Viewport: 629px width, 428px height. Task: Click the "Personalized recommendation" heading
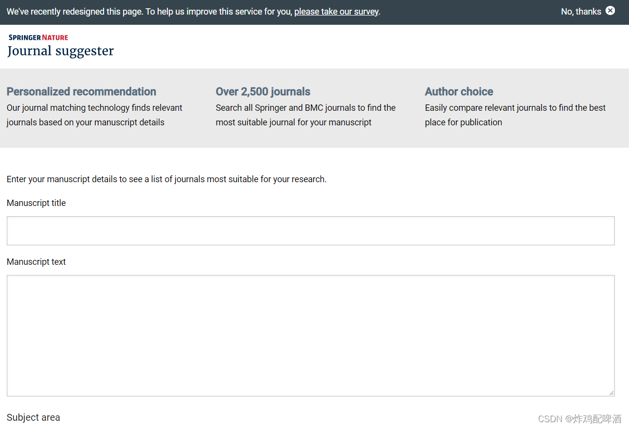point(81,92)
